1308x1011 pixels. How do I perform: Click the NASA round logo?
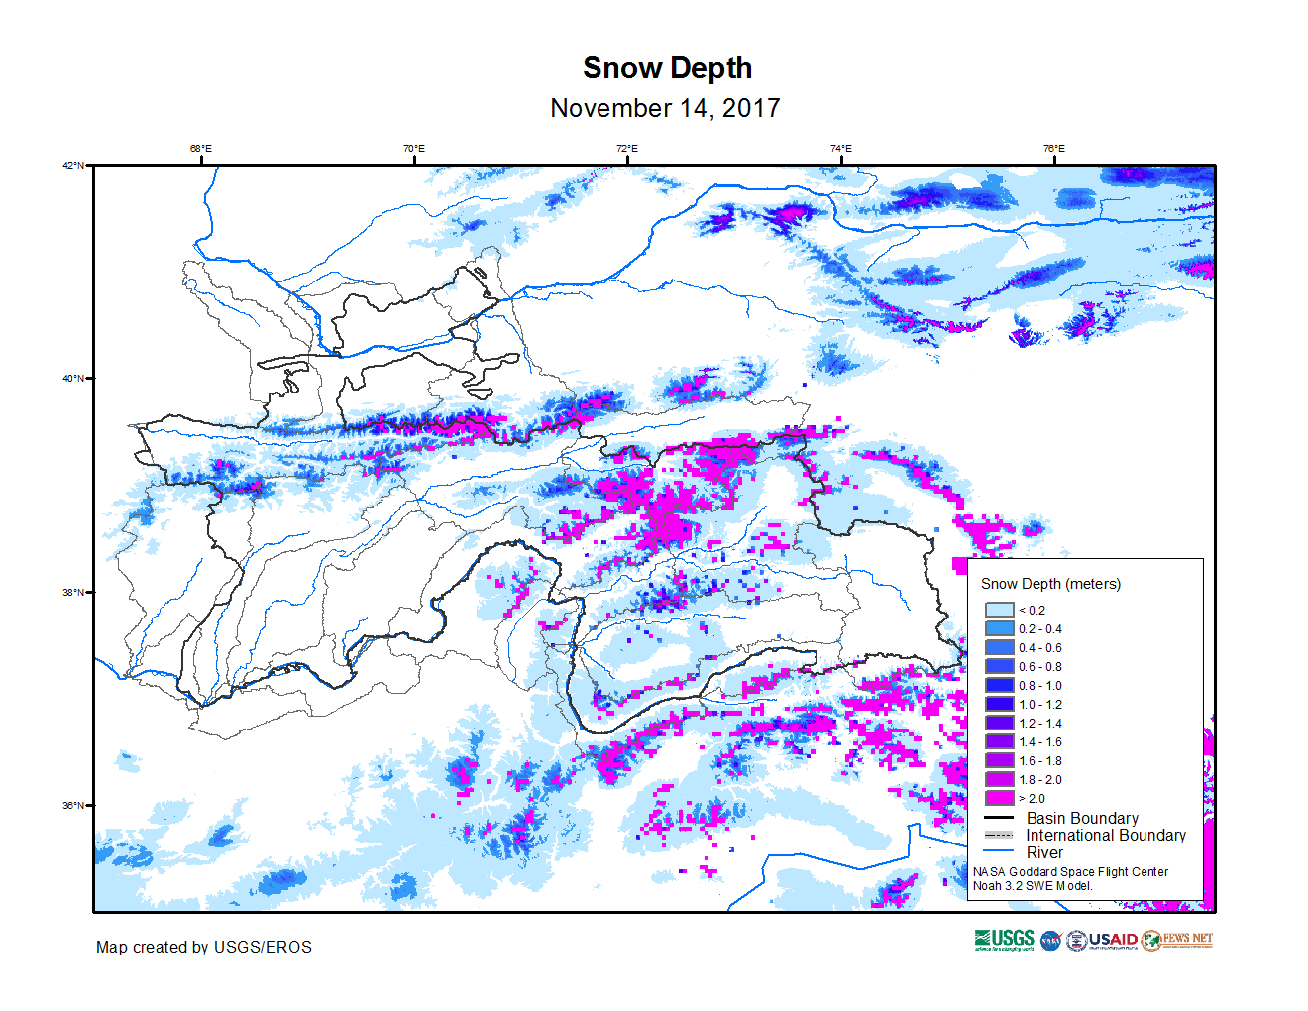coord(1051,941)
